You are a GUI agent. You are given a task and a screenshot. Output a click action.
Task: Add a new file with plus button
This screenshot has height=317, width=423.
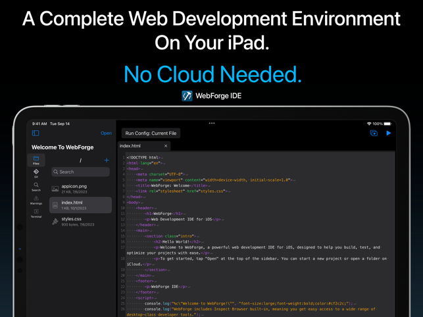(x=107, y=160)
